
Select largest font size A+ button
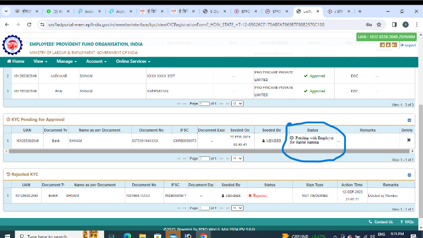[394, 45]
